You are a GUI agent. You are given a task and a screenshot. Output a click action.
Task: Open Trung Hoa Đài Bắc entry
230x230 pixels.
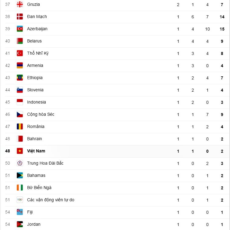point(45,163)
